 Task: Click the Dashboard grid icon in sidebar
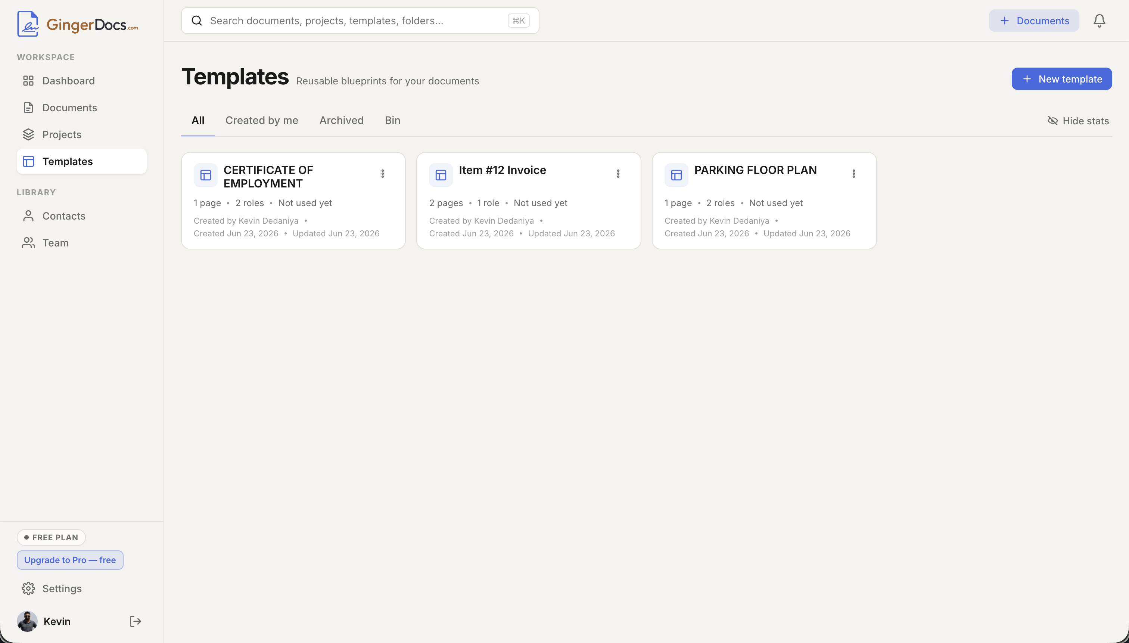[x=28, y=81]
